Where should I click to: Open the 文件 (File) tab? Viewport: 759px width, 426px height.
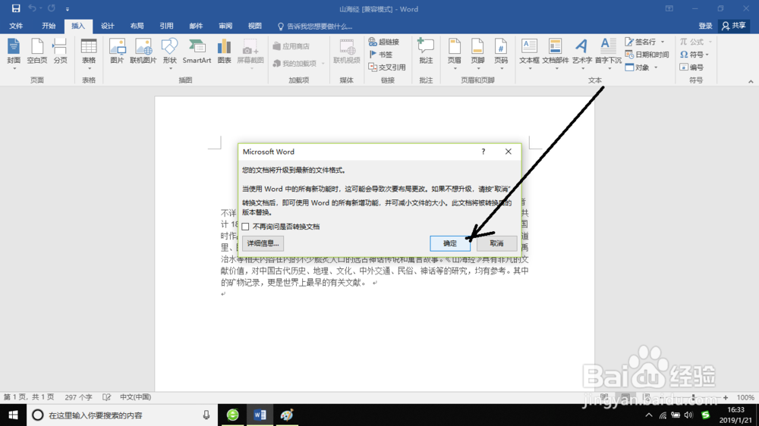(x=16, y=26)
